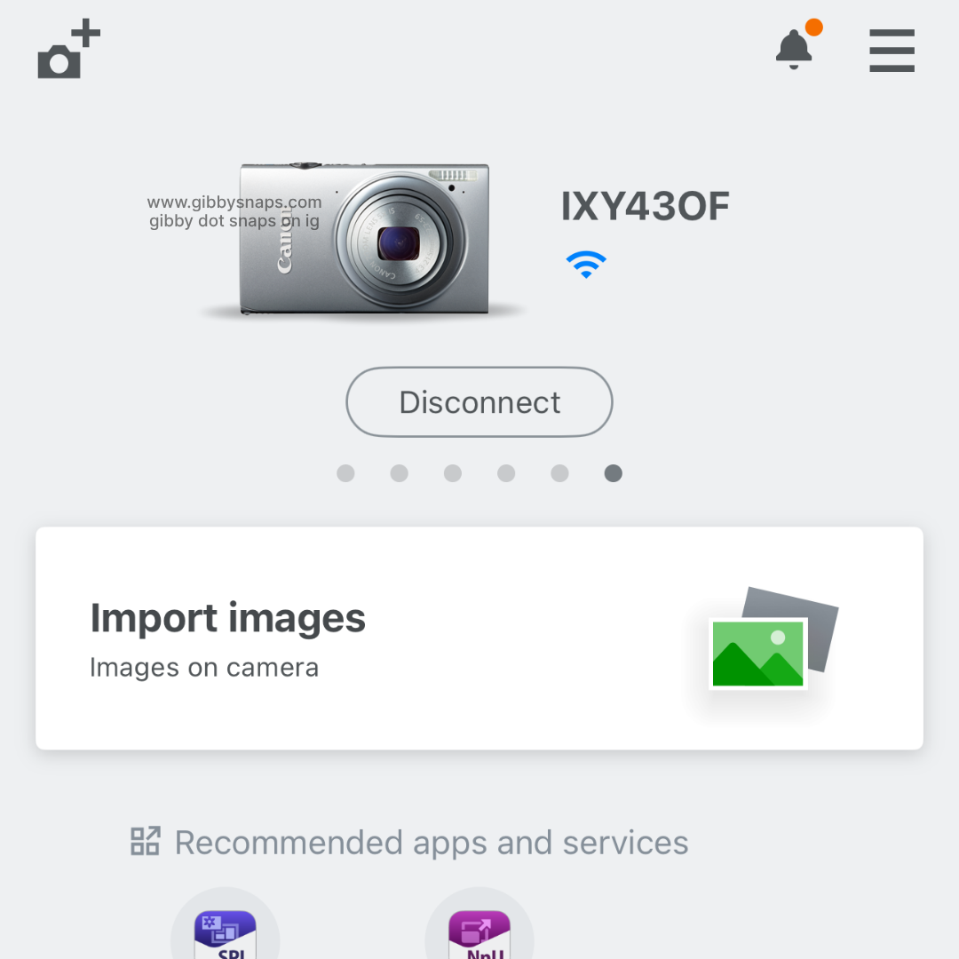Tap the IXY430F camera name
Viewport: 959px width, 959px height.
pos(646,206)
